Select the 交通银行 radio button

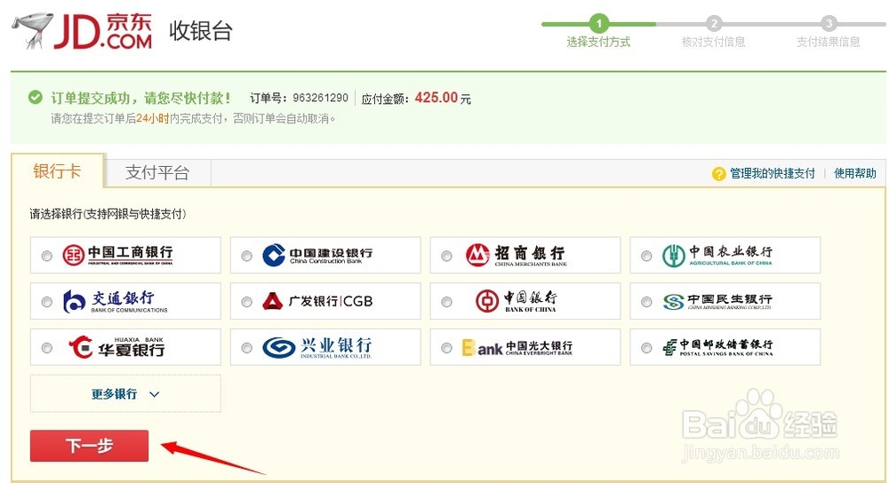coord(47,302)
